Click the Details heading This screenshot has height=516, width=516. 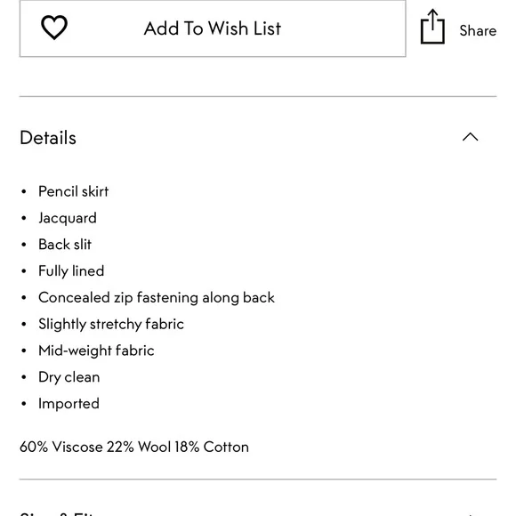[48, 138]
